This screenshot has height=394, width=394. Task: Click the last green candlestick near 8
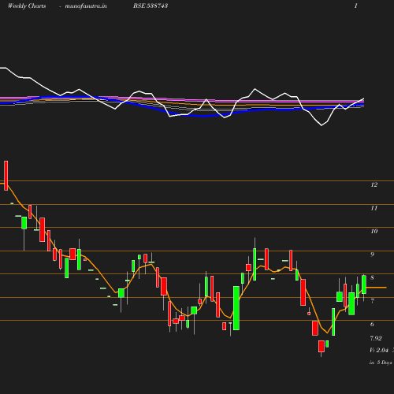pos(364,284)
